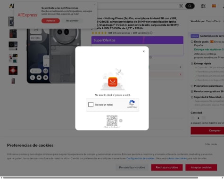The height and width of the screenshot is (179, 224).
Task: Click the info icon next to vendidos
Action: click(x=151, y=33)
